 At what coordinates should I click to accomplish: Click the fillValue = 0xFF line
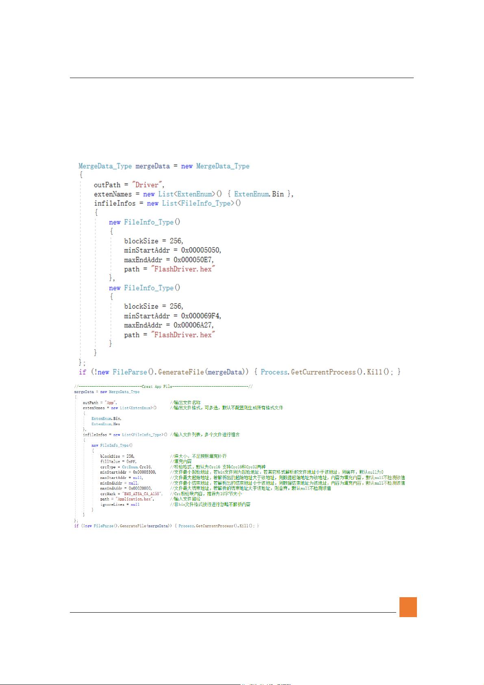click(x=118, y=461)
